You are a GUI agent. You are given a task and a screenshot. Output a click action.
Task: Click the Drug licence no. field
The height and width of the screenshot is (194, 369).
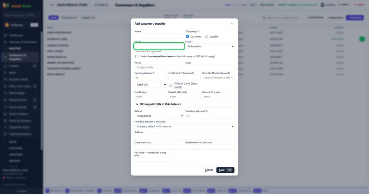coord(159,147)
